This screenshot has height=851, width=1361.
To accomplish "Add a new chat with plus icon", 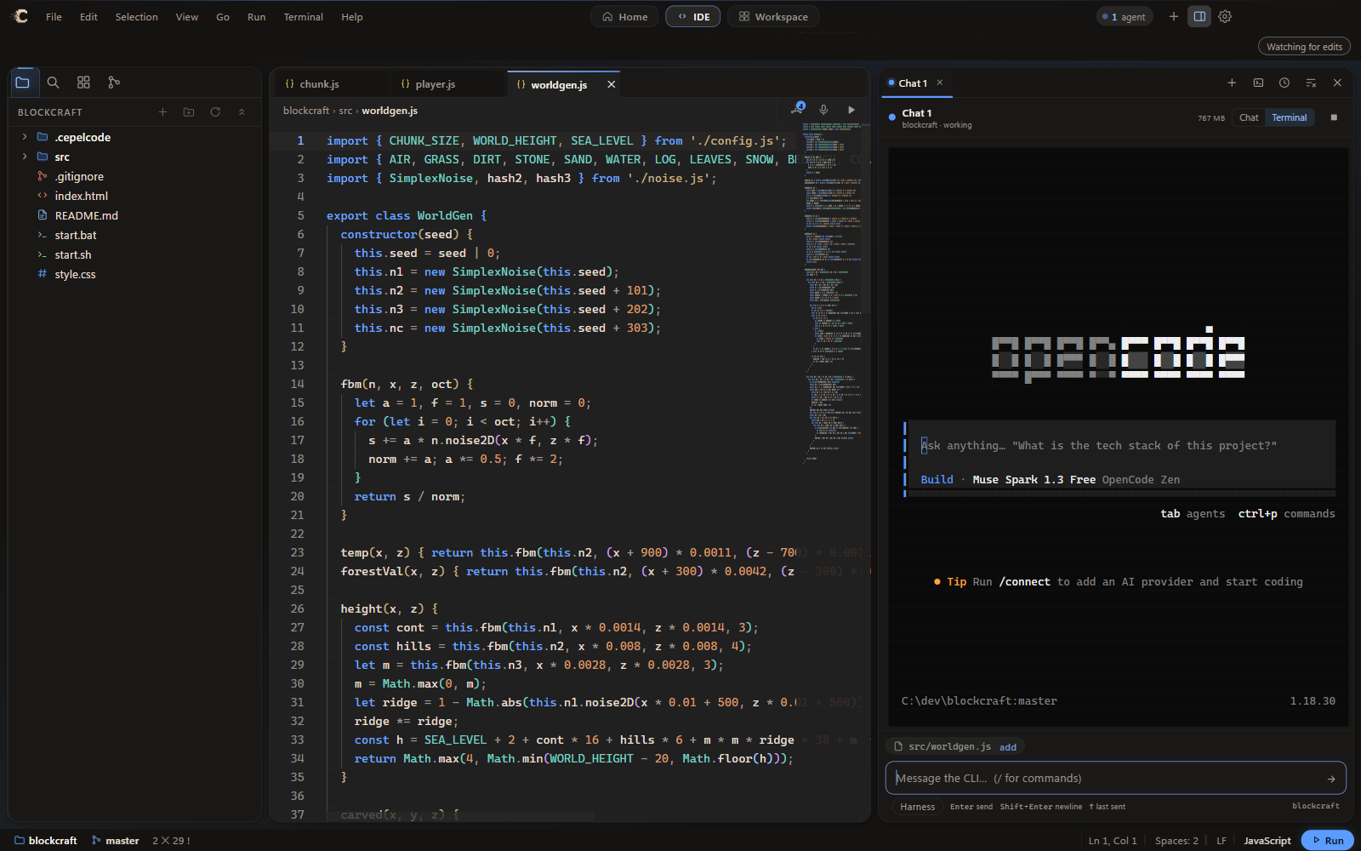I will pos(1232,83).
